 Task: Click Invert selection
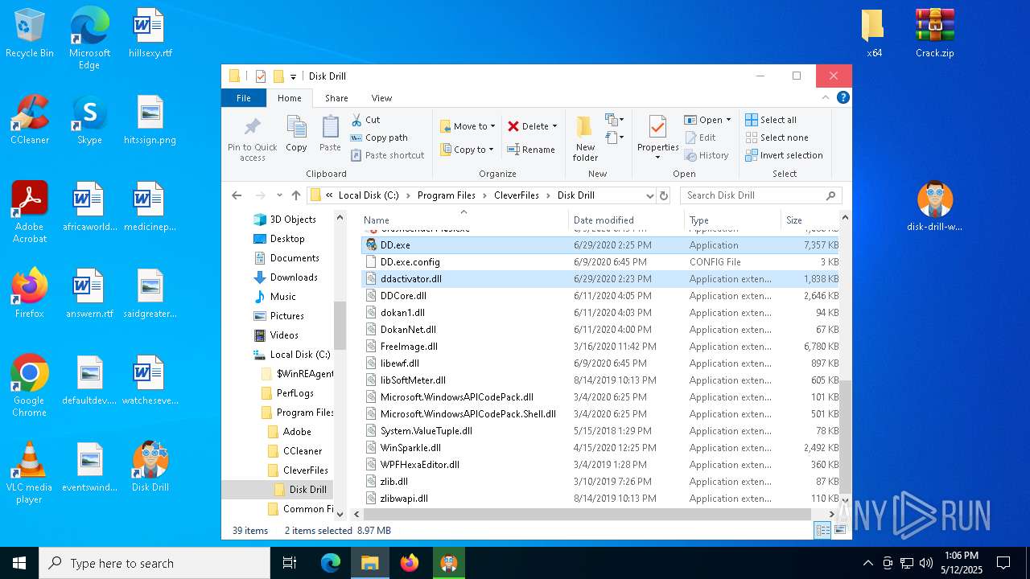(784, 155)
